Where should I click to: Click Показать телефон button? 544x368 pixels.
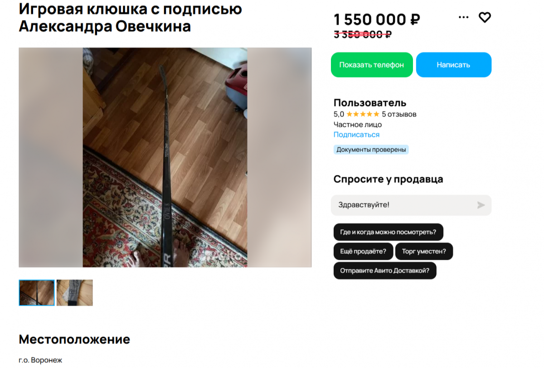(x=372, y=65)
